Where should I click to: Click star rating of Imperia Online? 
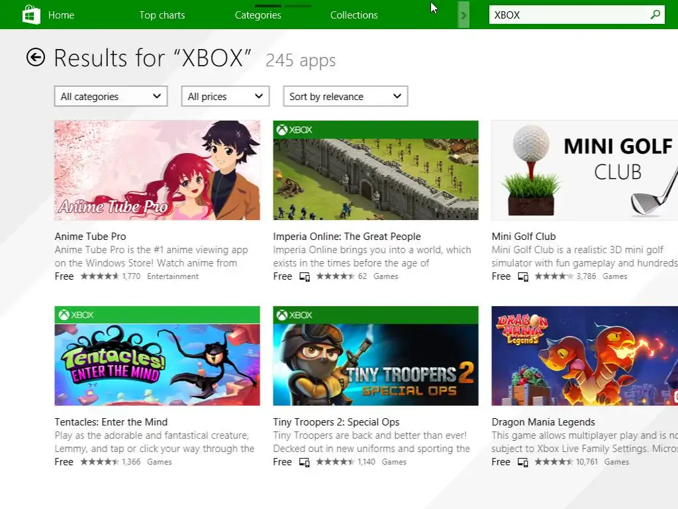click(336, 276)
